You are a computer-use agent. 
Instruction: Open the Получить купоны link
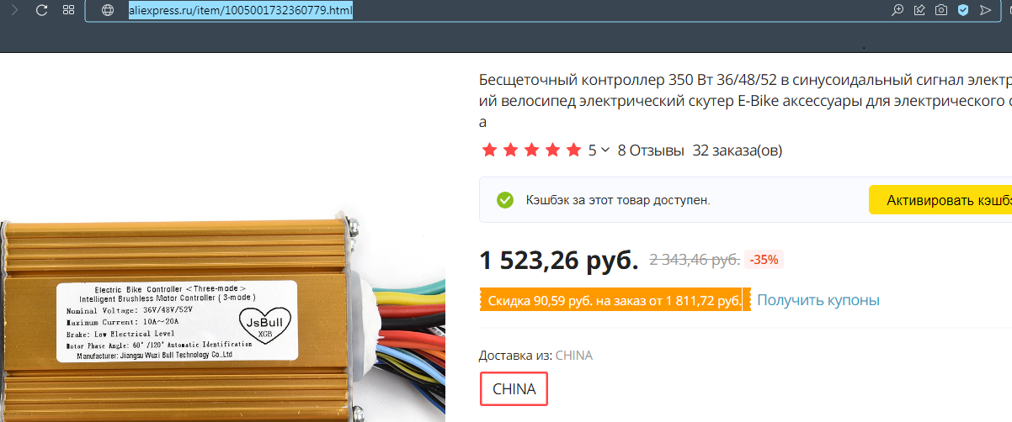tap(818, 300)
